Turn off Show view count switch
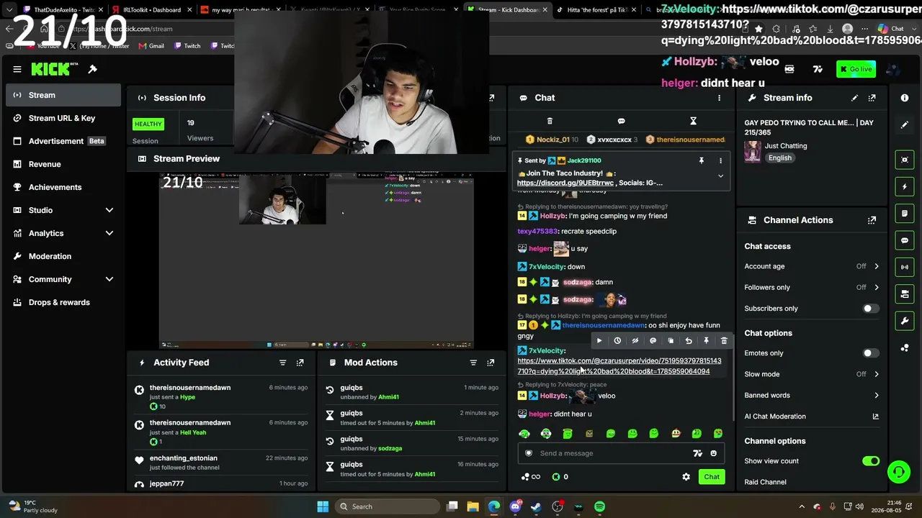Viewport: 922px width, 518px height. click(x=871, y=461)
